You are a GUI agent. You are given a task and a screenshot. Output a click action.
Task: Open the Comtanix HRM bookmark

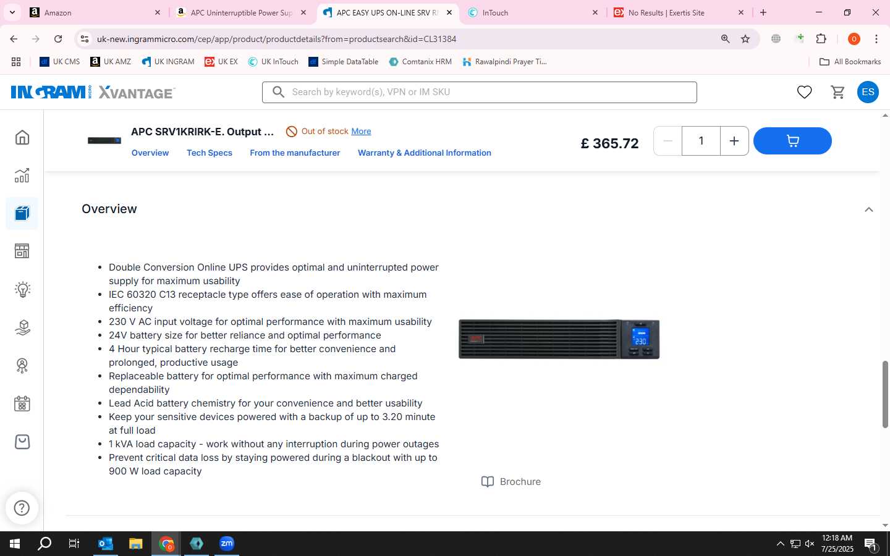[x=420, y=62]
